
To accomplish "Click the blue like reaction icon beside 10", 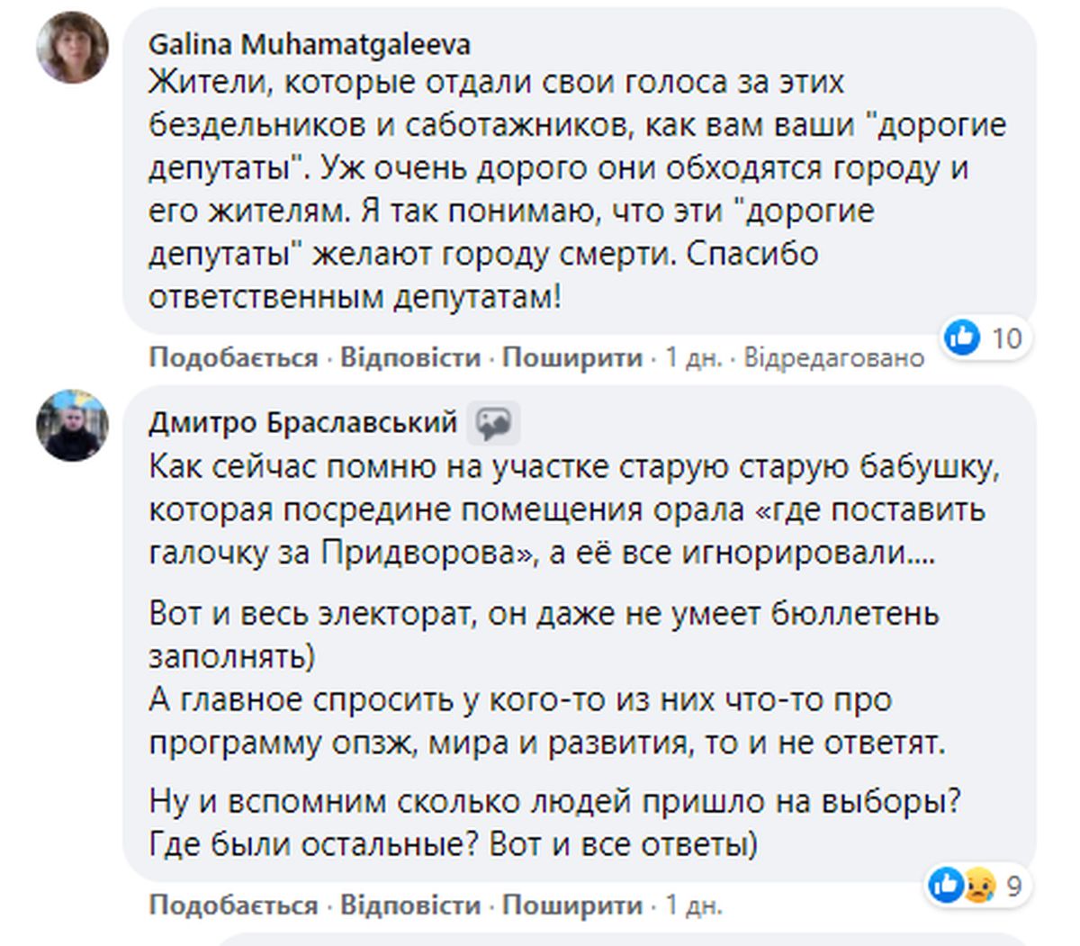I will pos(963,338).
